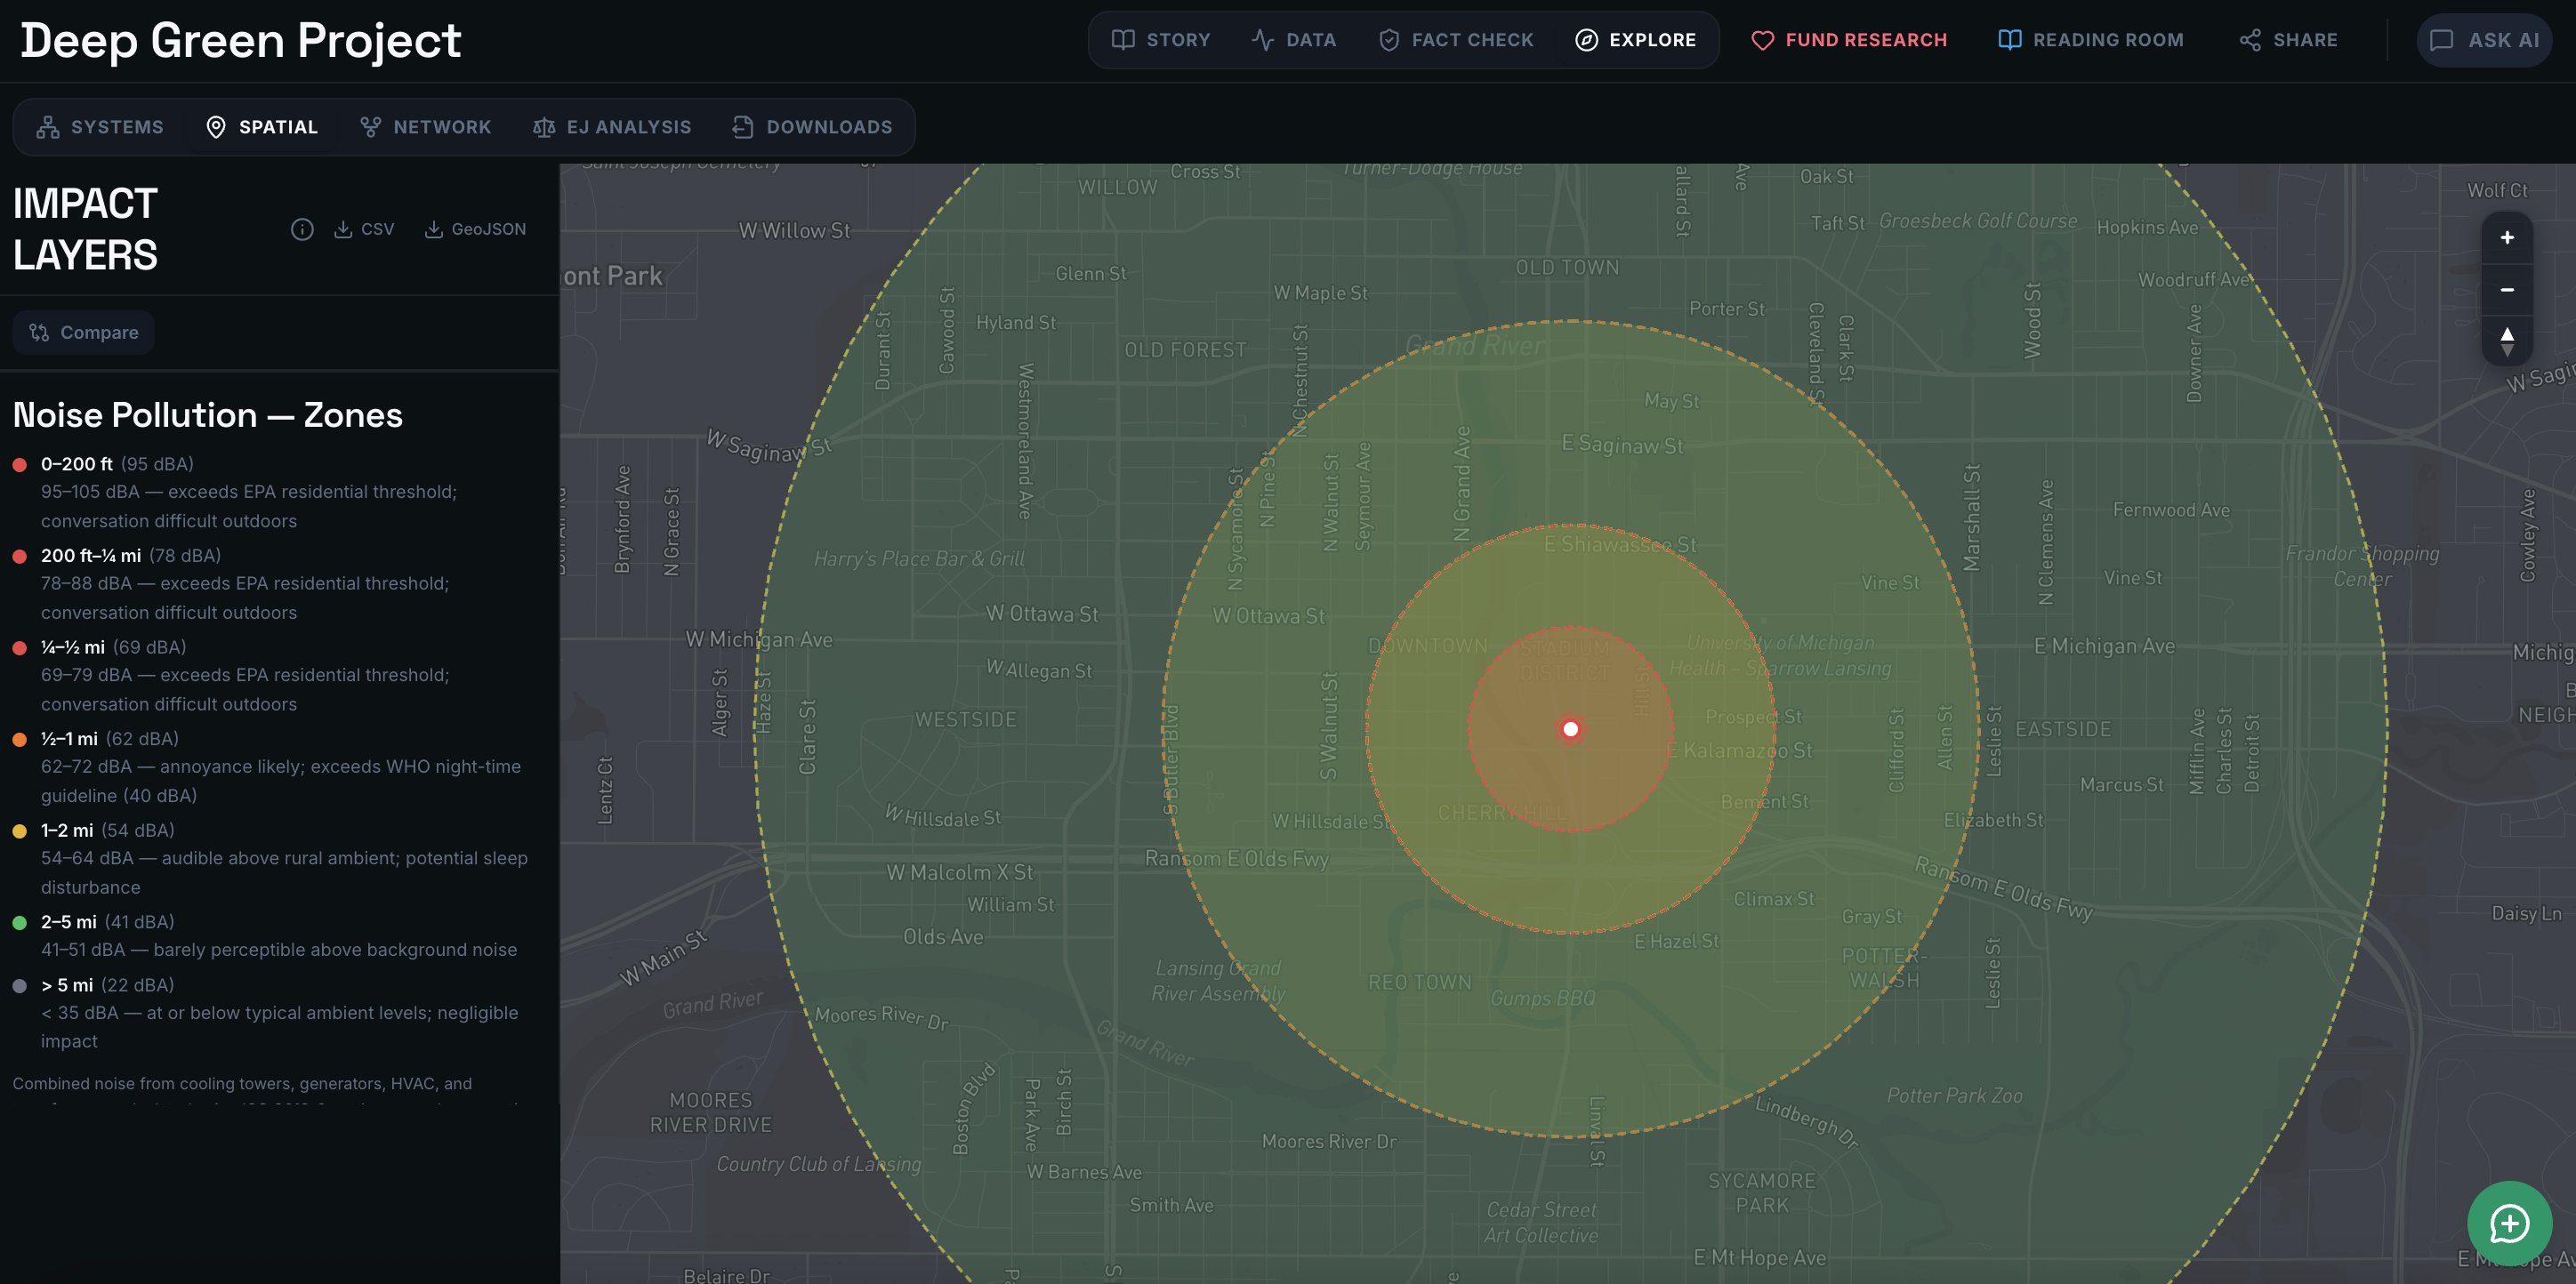Screen dimensions: 2576x1284
Task: Click the green add button on the map
Action: click(2508, 1223)
